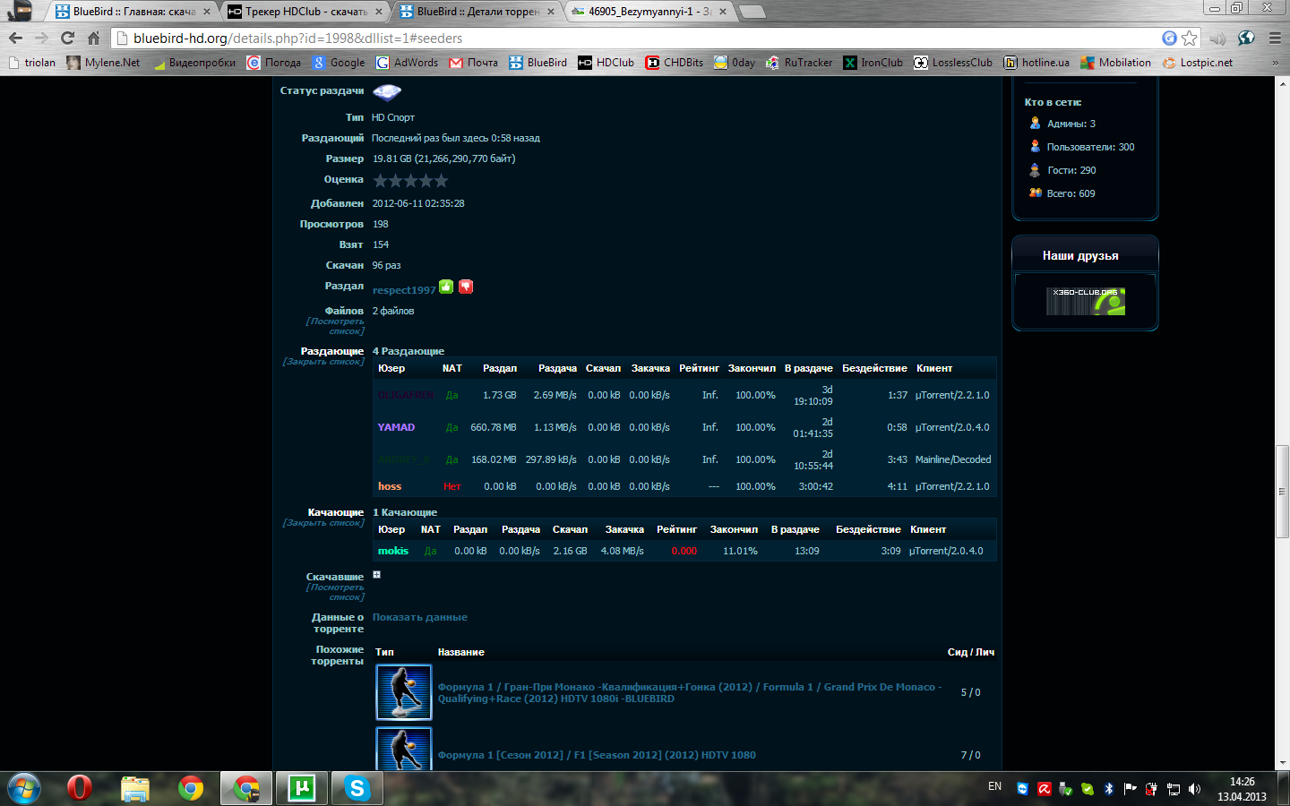Open the BlueBird bookmark
Viewport: 1290px width, 806px height.
point(538,63)
